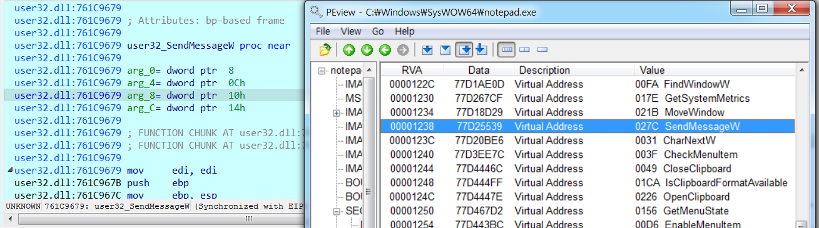Screen dimensions: 819x228
Task: Sort by the RVA column header
Action: [x=412, y=70]
